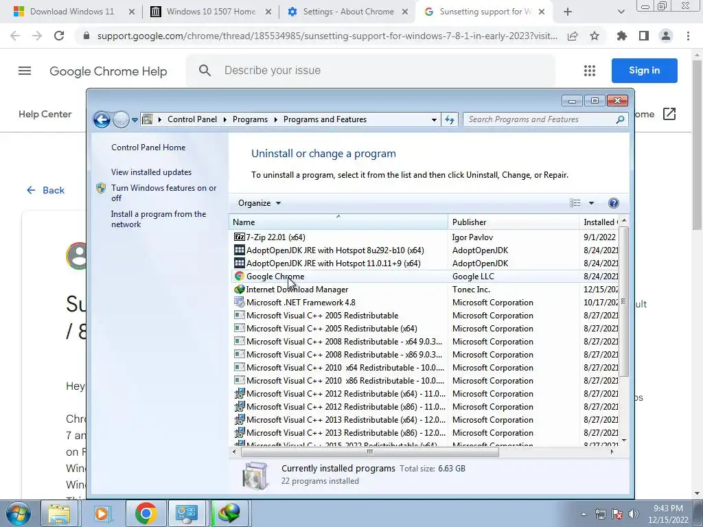Click Turn Windows features on or off
Viewport: 703px width, 527px height.
tap(163, 193)
